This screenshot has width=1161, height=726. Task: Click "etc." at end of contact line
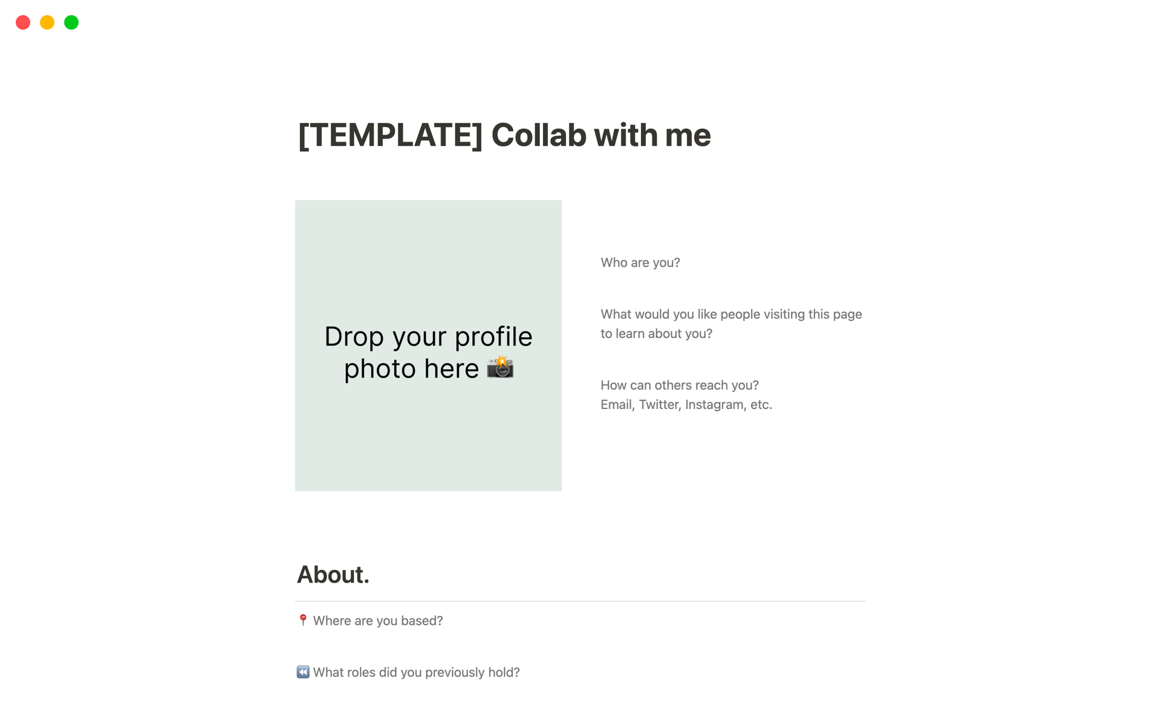click(x=761, y=405)
